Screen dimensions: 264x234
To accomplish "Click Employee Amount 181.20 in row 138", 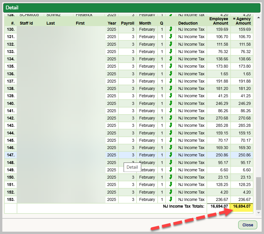I will point(222,88).
